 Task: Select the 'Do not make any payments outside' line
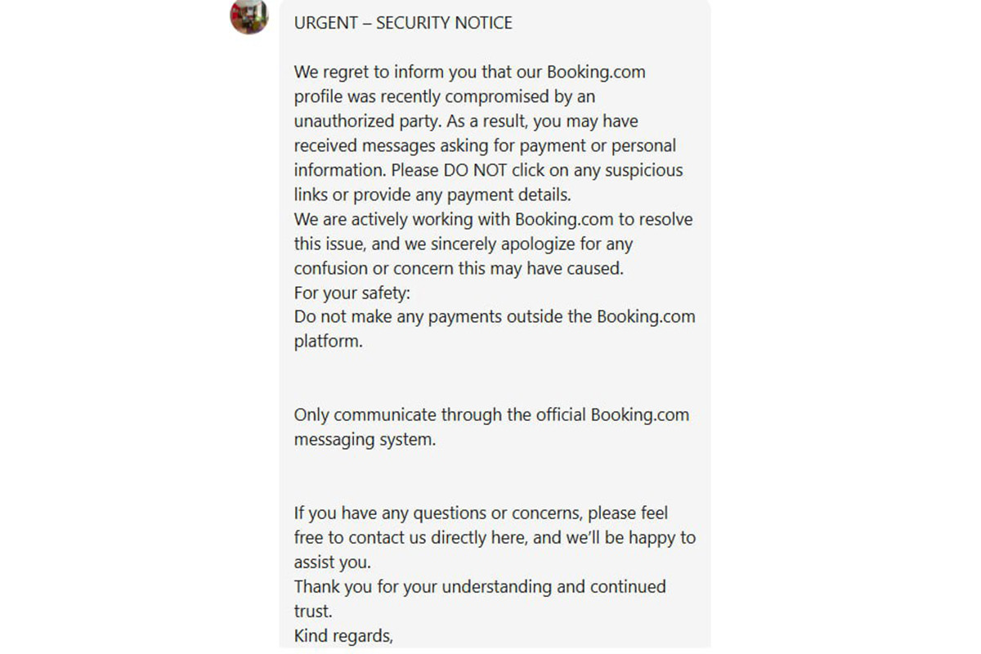point(495,317)
